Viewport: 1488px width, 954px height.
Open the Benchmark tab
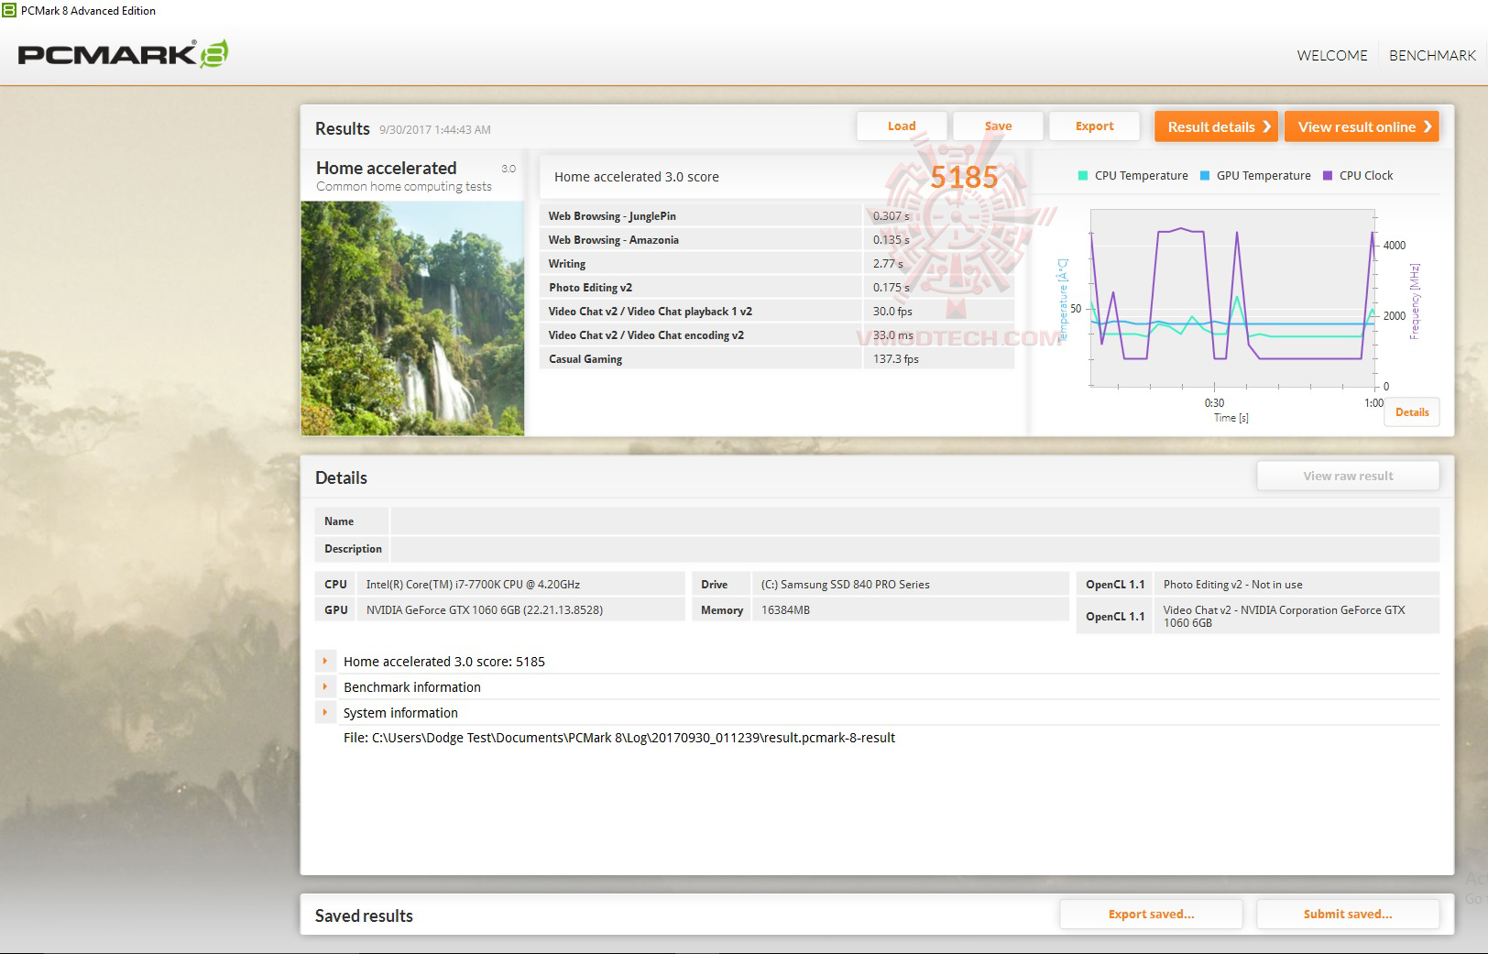1432,55
